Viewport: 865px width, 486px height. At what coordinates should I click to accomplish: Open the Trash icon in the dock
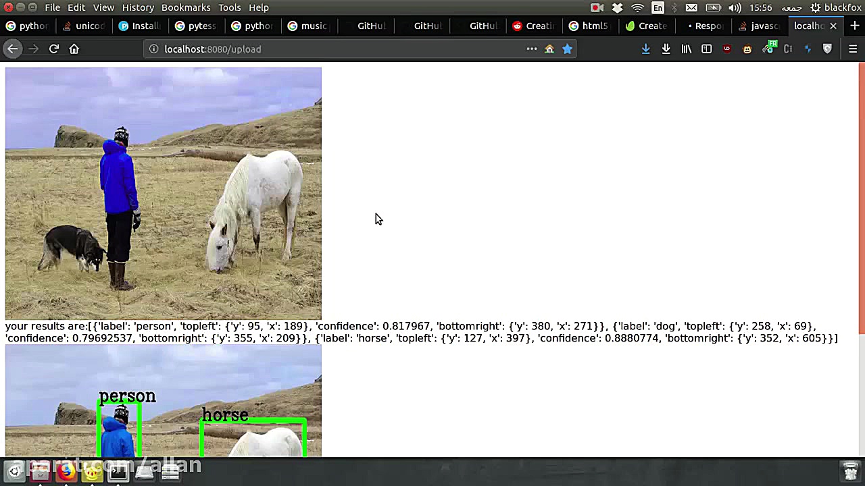pos(850,470)
